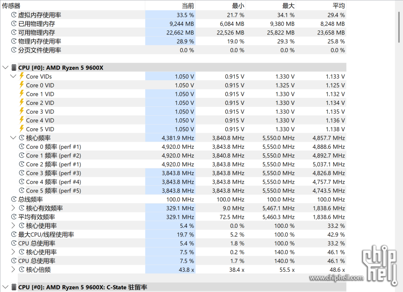Image resolution: width=403 pixels, height=292 pixels.
Task: Click the clock icon beside 最大CPU/线程使用率
Action: (x=14, y=234)
